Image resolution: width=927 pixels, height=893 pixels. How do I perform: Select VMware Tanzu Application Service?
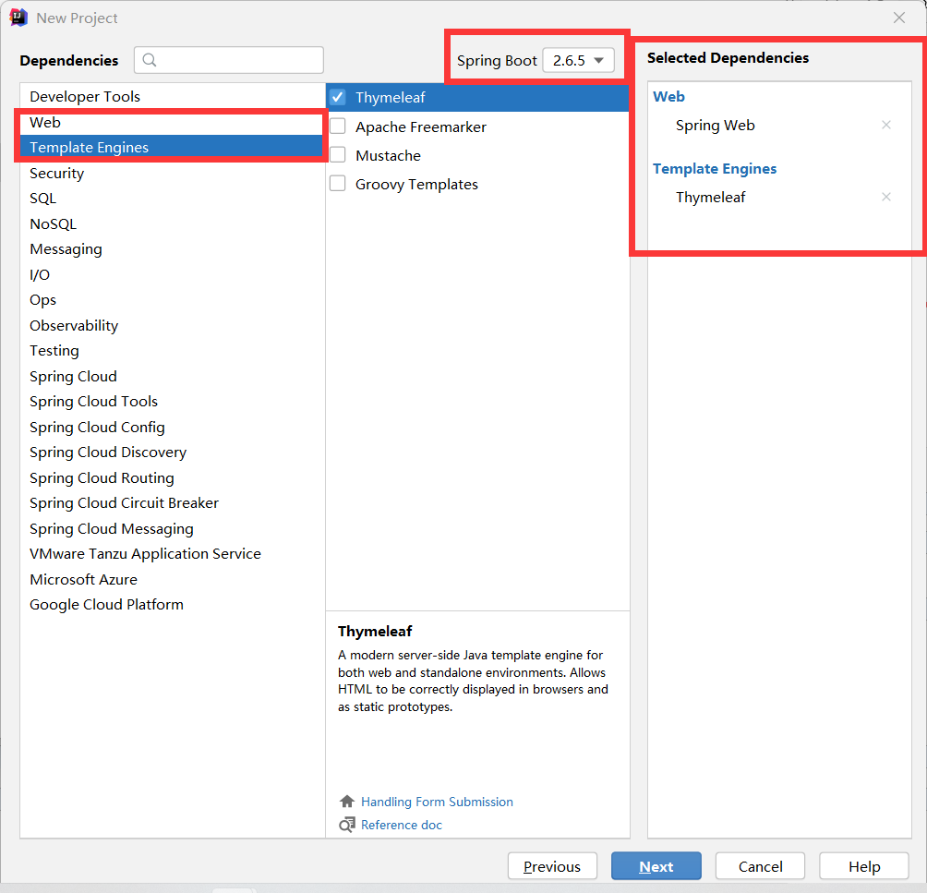point(172,554)
